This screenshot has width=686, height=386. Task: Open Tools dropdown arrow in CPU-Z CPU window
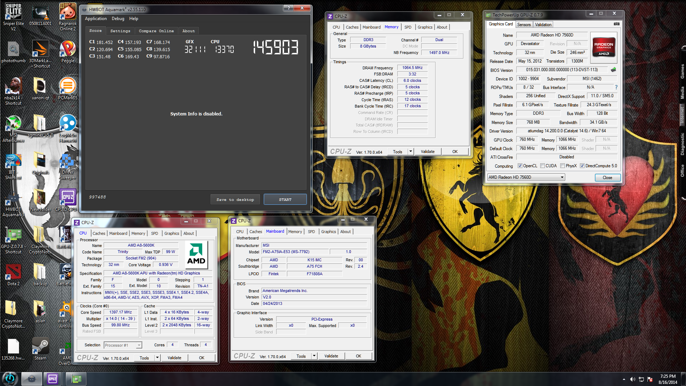[157, 358]
